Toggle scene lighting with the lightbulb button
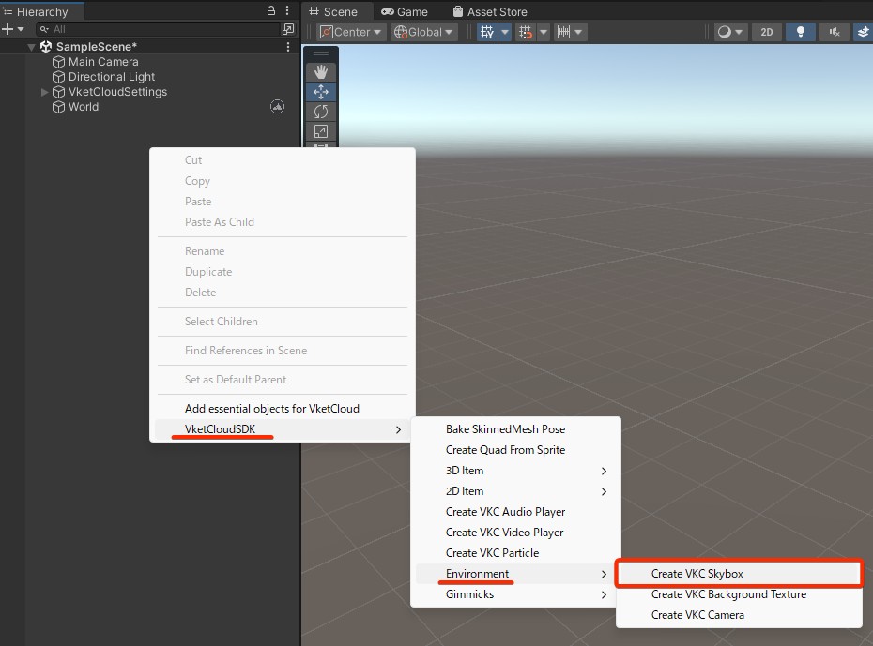This screenshot has height=646, width=873. [x=799, y=32]
